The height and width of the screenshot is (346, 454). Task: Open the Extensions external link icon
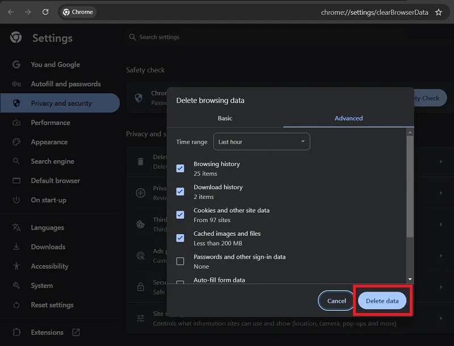76,332
